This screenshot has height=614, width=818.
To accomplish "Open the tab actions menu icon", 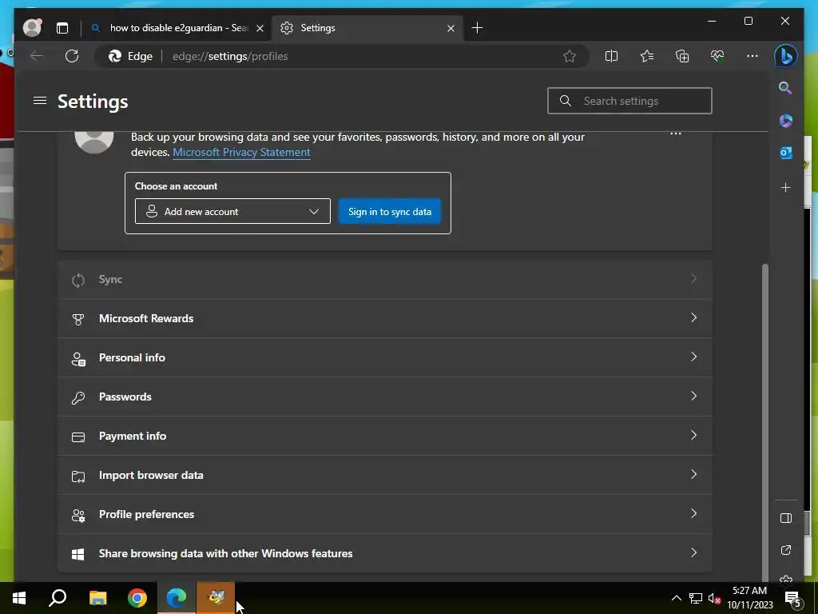I will (62, 28).
